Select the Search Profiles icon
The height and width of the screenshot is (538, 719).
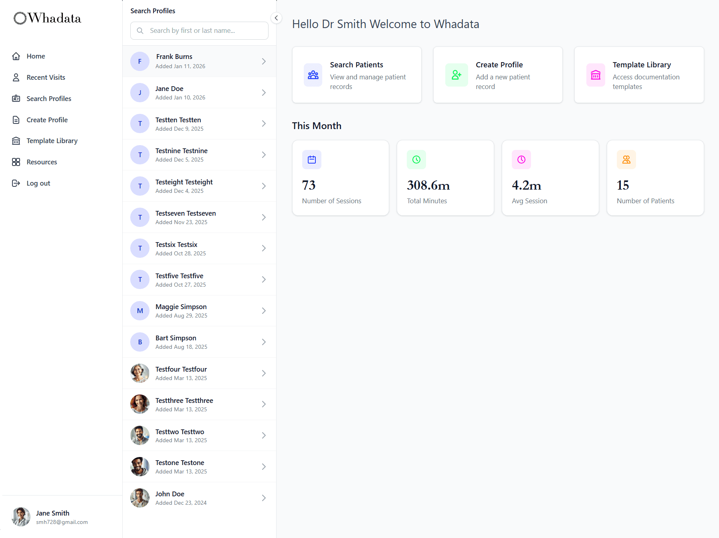(16, 98)
